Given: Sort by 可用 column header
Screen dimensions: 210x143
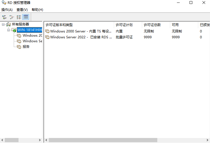Looking at the screenshot, I should [x=184, y=25].
